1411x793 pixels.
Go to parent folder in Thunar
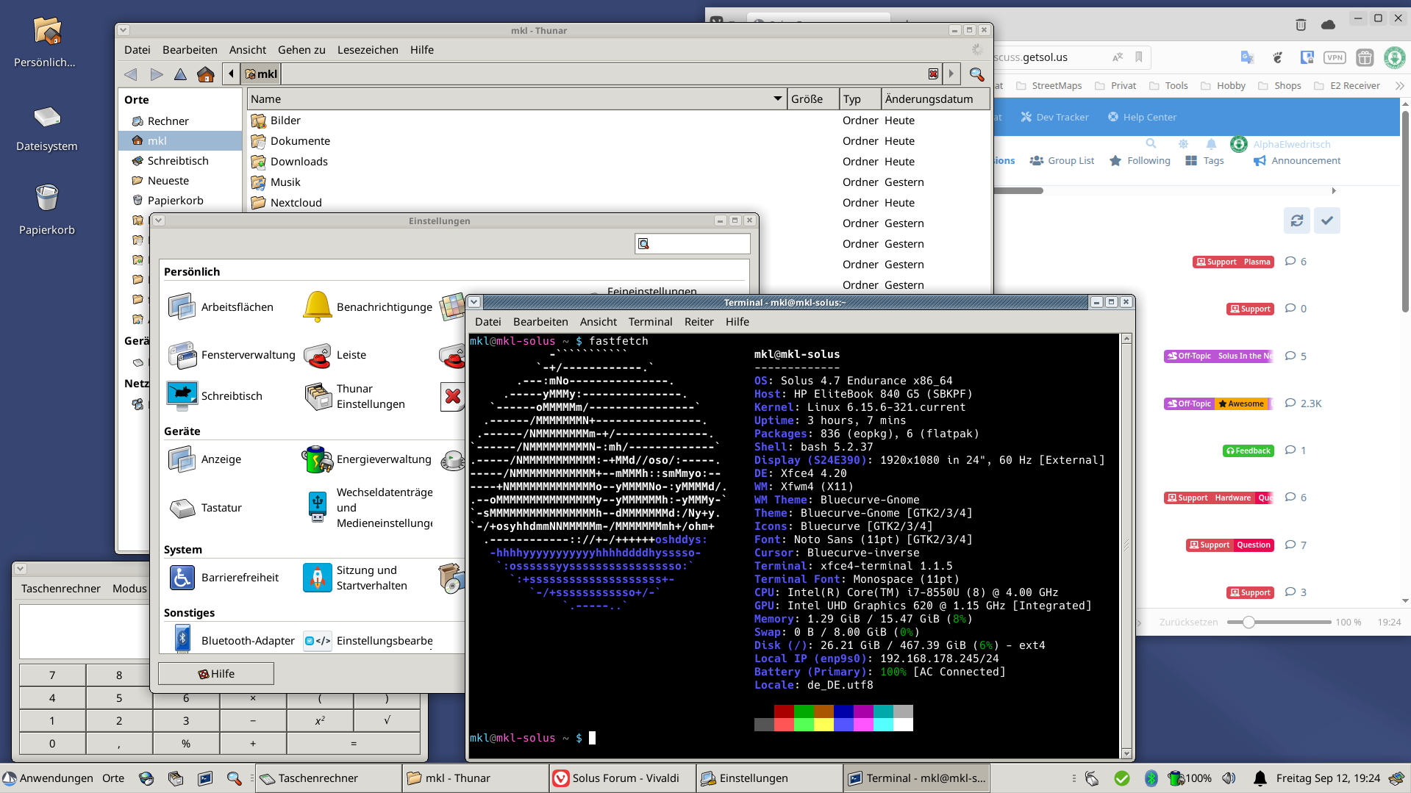pos(180,73)
